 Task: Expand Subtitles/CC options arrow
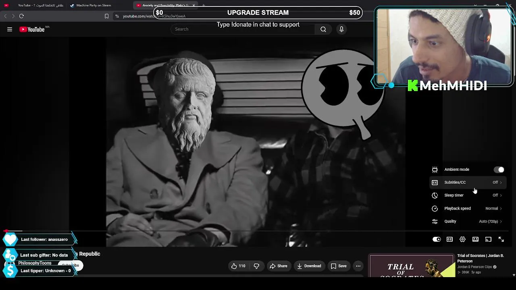(x=501, y=182)
